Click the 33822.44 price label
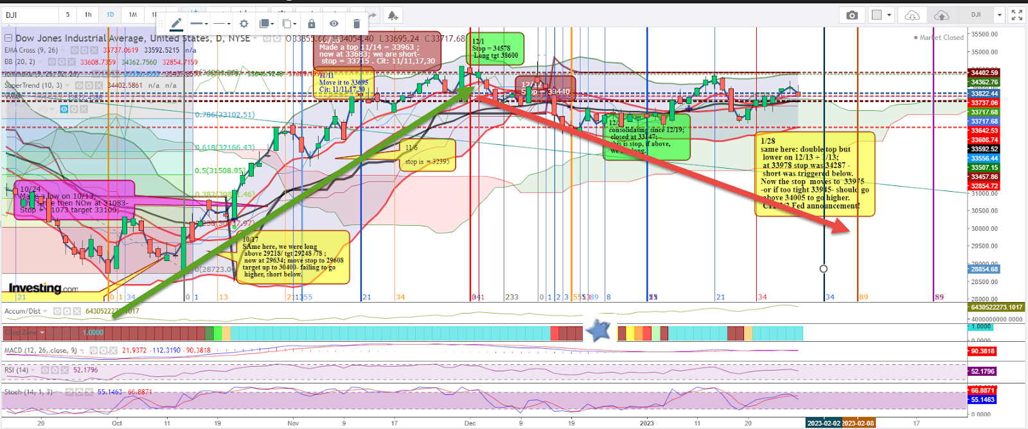Image resolution: width=1028 pixels, height=429 pixels. tap(984, 94)
